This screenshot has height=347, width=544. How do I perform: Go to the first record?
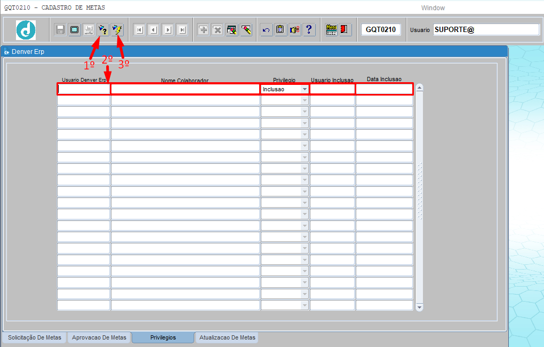coord(139,30)
